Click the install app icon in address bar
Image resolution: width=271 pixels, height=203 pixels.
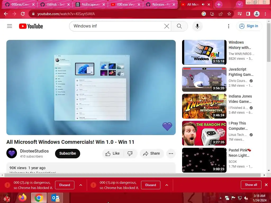tap(212, 14)
